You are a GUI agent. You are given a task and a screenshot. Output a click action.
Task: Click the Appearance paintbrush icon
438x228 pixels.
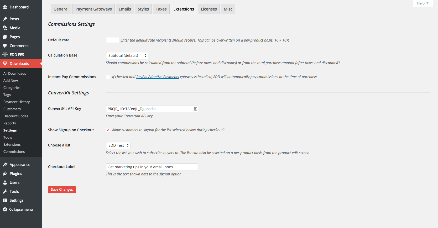[x=5, y=165]
